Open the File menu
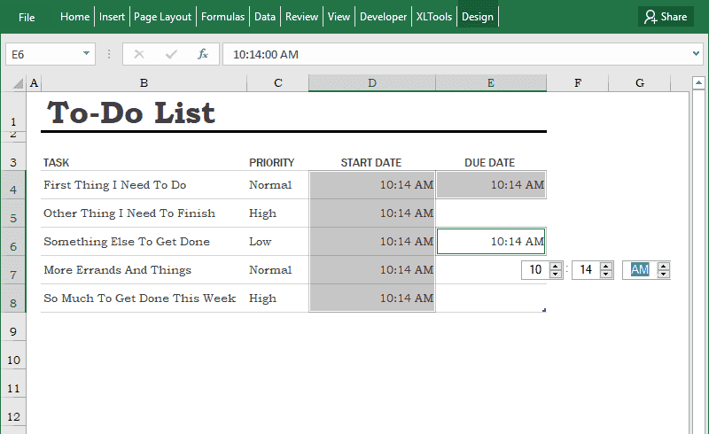This screenshot has height=434, width=709. coord(27,17)
